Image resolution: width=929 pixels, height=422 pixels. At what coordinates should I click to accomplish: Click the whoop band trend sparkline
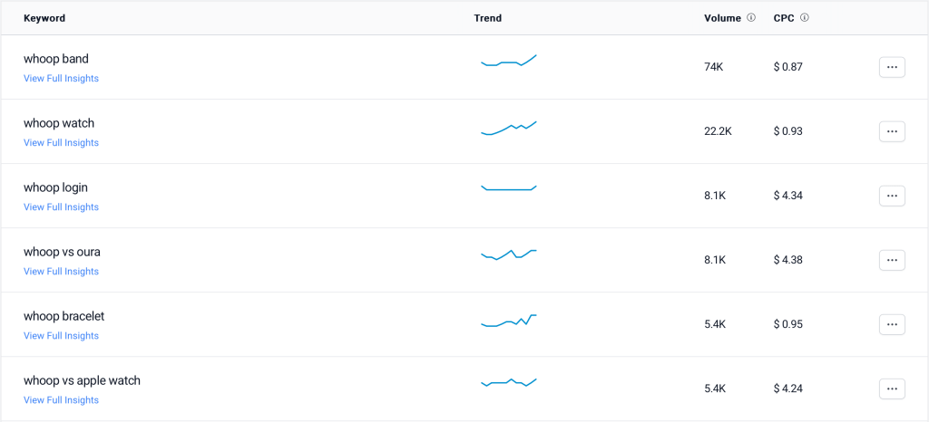(x=508, y=62)
